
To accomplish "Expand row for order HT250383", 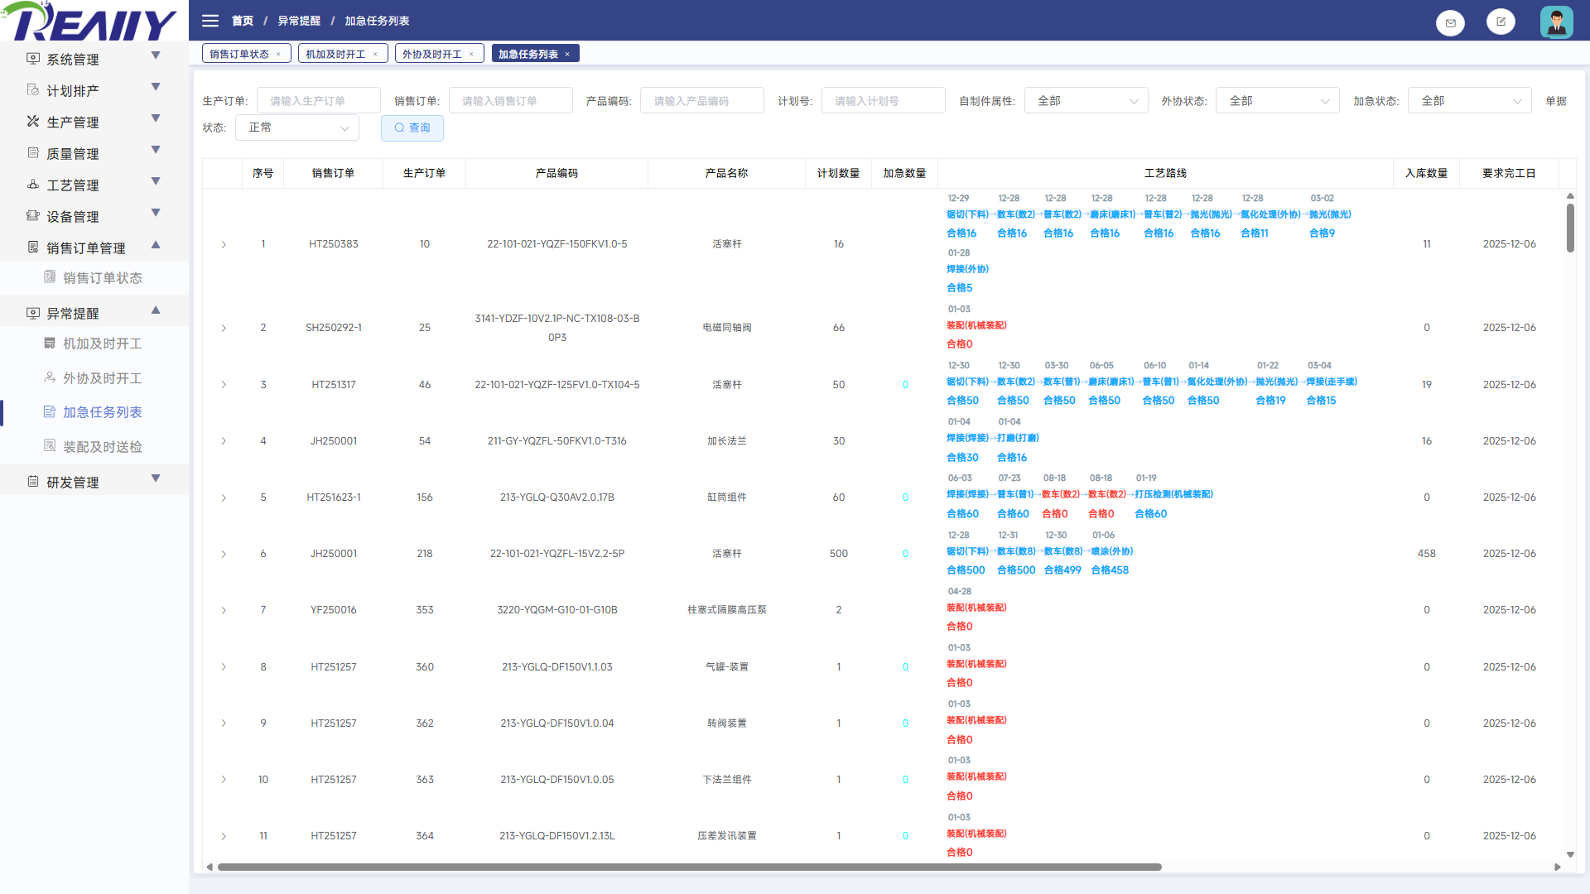I will pos(224,245).
